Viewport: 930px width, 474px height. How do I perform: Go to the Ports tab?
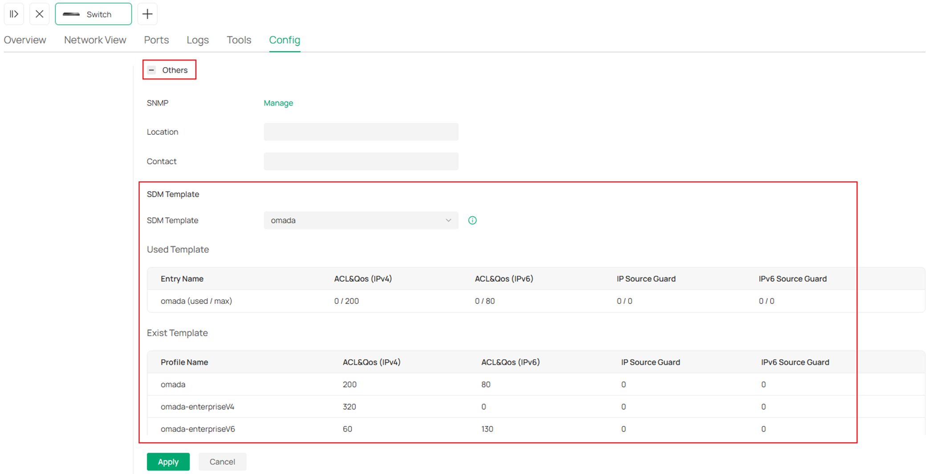(x=156, y=40)
